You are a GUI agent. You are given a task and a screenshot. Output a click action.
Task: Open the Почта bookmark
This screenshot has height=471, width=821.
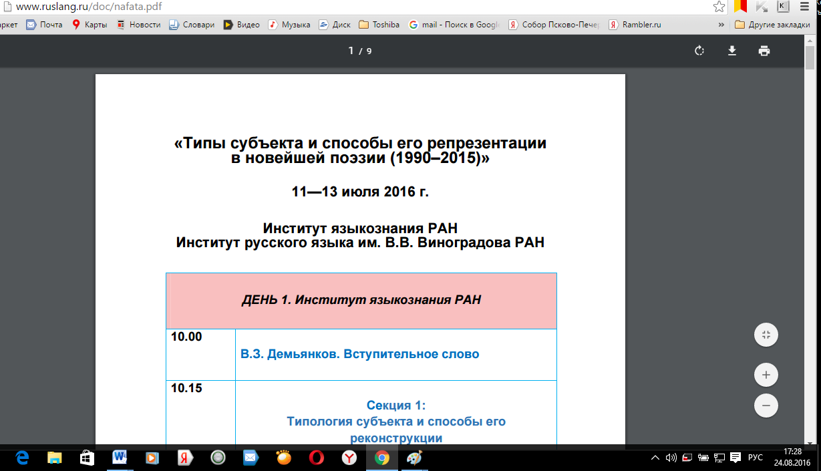coord(44,25)
